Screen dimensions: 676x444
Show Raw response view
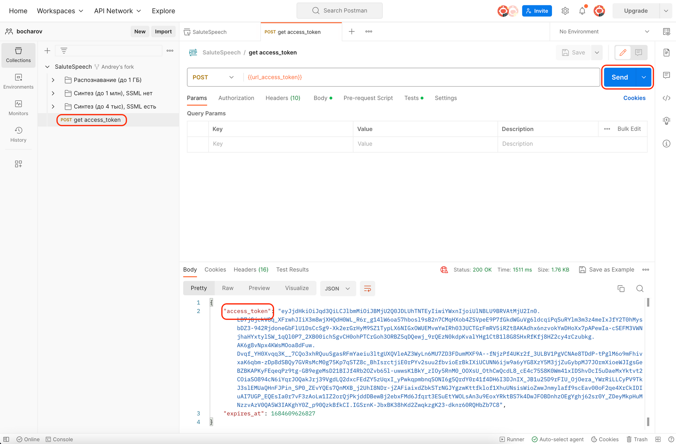pyautogui.click(x=227, y=288)
